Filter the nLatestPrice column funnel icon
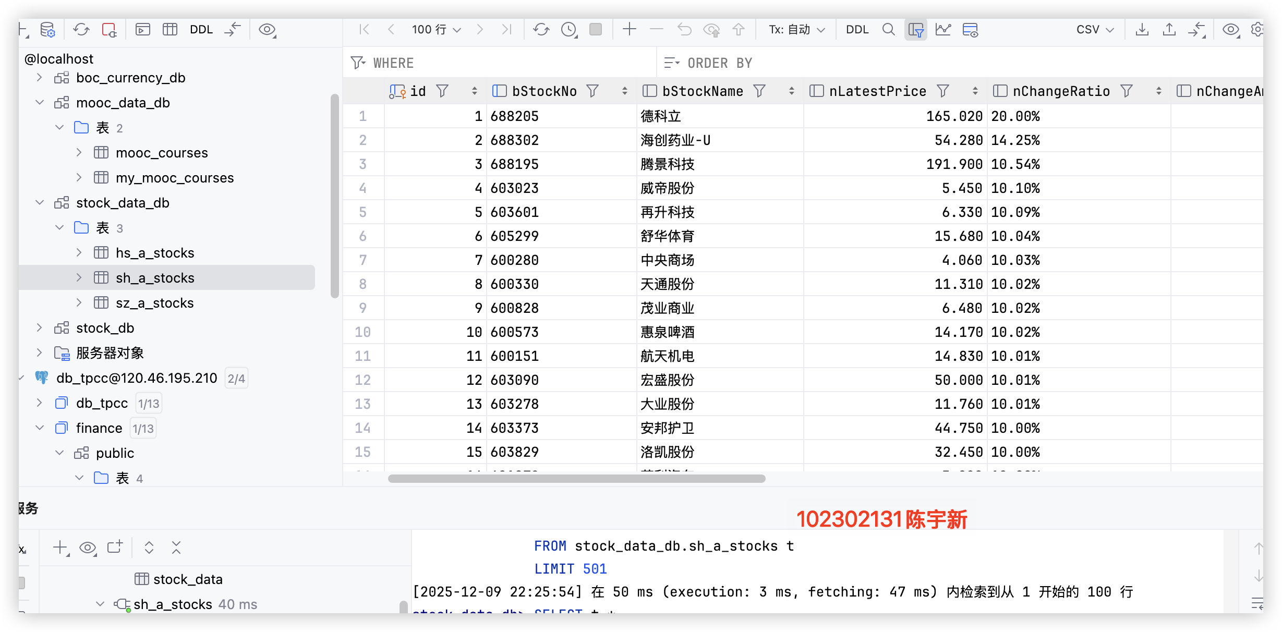 [x=942, y=91]
